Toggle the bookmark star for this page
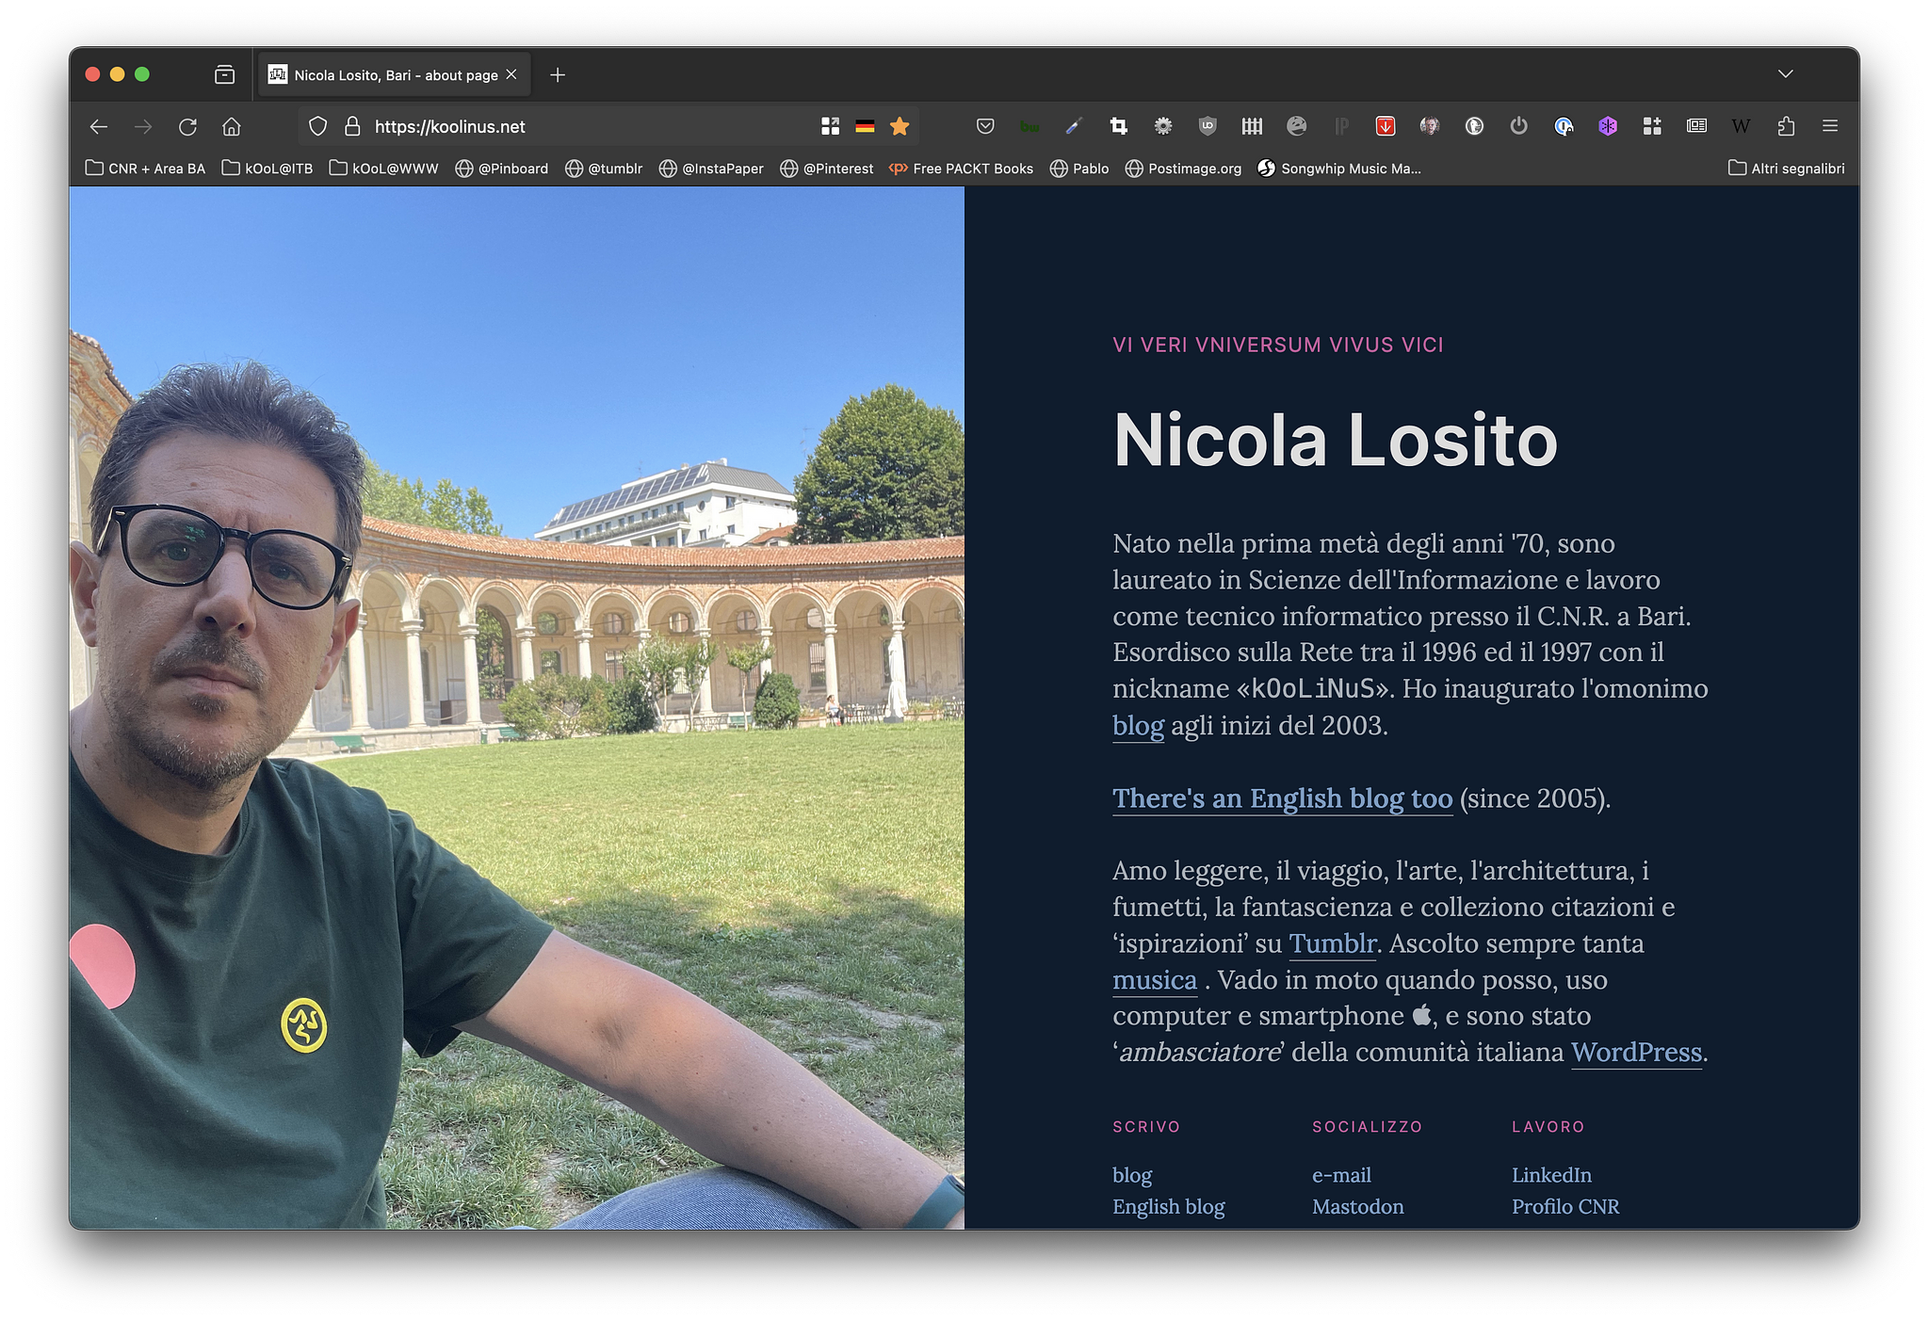The height and width of the screenshot is (1321, 1929). [x=900, y=126]
